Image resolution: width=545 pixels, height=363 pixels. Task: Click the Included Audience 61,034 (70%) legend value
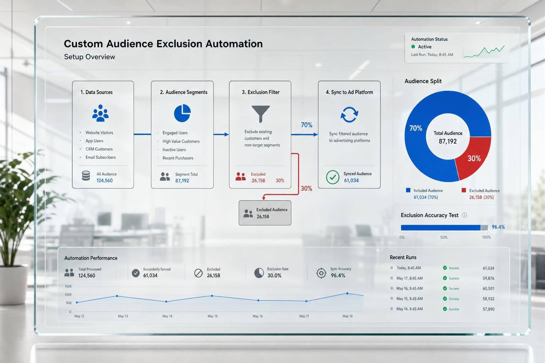click(x=426, y=197)
